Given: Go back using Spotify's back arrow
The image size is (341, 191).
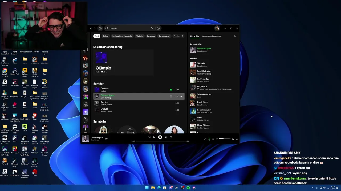Looking at the screenshot, I should (x=91, y=28).
